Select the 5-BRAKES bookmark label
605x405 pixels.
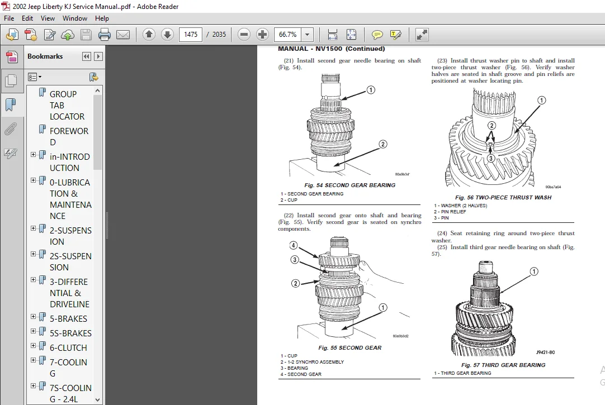coord(68,318)
